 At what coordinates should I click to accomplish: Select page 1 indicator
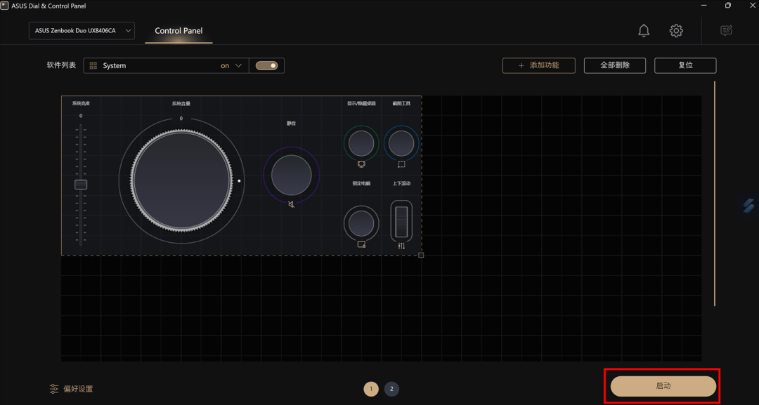[x=371, y=389]
